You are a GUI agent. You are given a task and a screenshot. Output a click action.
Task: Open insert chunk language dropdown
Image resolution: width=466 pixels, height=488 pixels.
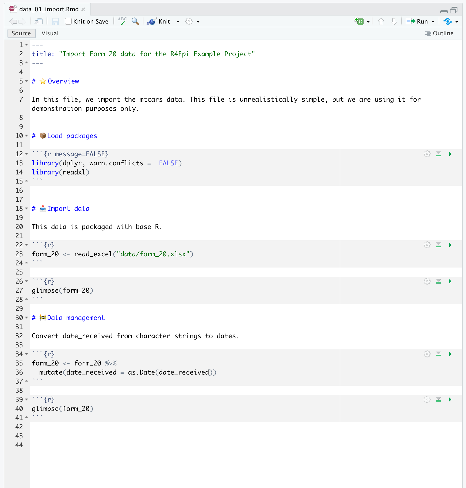[368, 22]
